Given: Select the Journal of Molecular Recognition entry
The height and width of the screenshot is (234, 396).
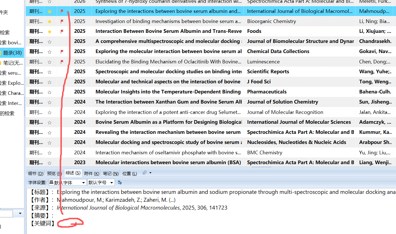Looking at the screenshot, I should [169, 112].
